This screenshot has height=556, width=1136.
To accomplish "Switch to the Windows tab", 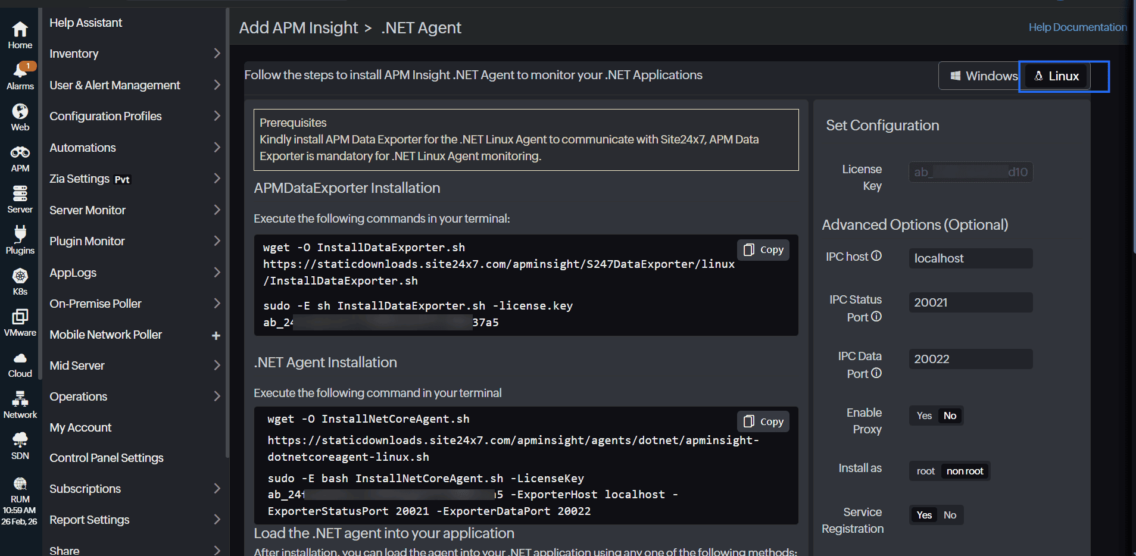I will (984, 76).
